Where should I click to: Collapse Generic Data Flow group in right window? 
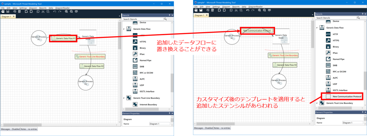pyautogui.click(x=317, y=27)
